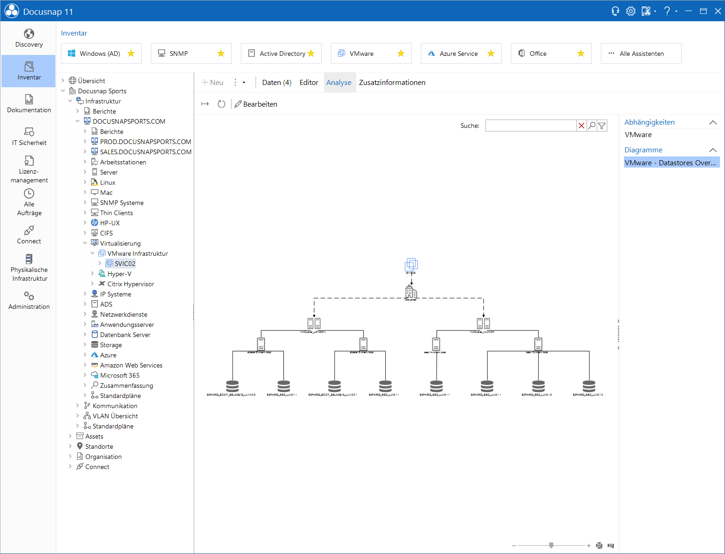Select Microsoft 365 in the tree

click(120, 375)
